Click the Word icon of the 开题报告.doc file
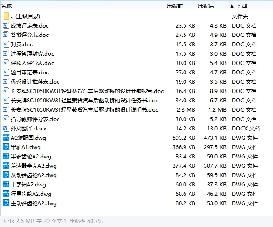This screenshot has height=227, width=273. pos(5,91)
